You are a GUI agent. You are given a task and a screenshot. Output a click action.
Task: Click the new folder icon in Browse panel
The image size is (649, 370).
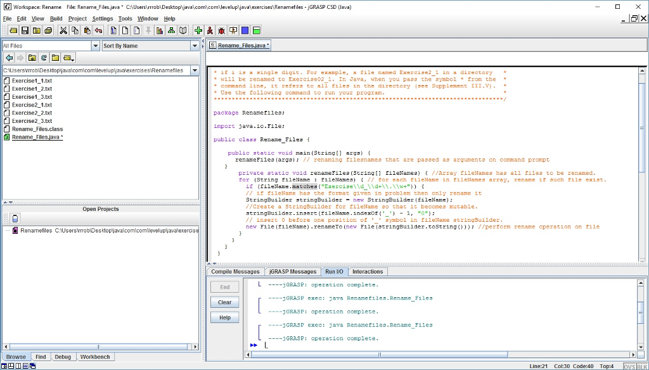[x=55, y=58]
